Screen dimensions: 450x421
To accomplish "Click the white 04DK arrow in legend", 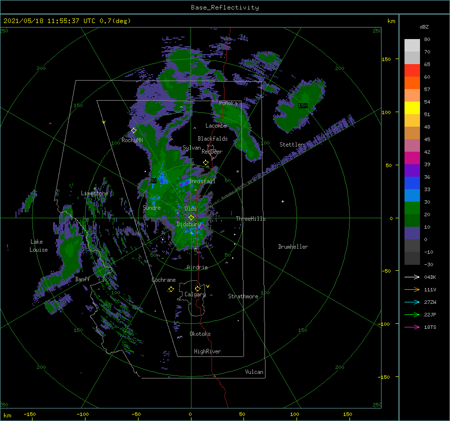I will (x=412, y=277).
